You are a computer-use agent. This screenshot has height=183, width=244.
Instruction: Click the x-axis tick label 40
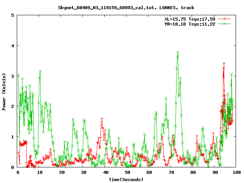click(106, 172)
